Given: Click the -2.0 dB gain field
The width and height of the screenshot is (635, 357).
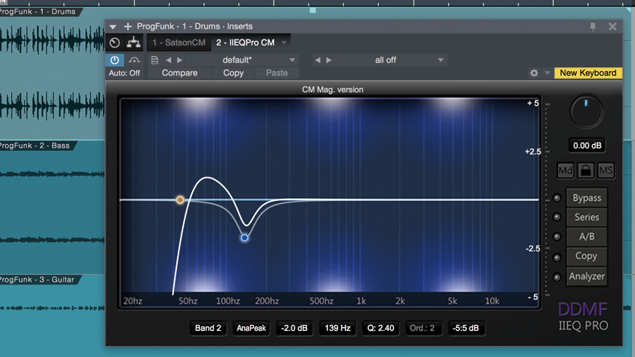Looking at the screenshot, I should (294, 329).
